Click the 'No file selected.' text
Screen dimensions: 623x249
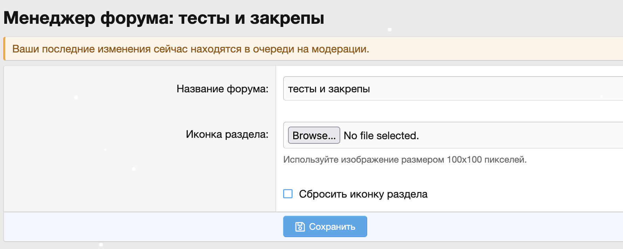pos(381,136)
